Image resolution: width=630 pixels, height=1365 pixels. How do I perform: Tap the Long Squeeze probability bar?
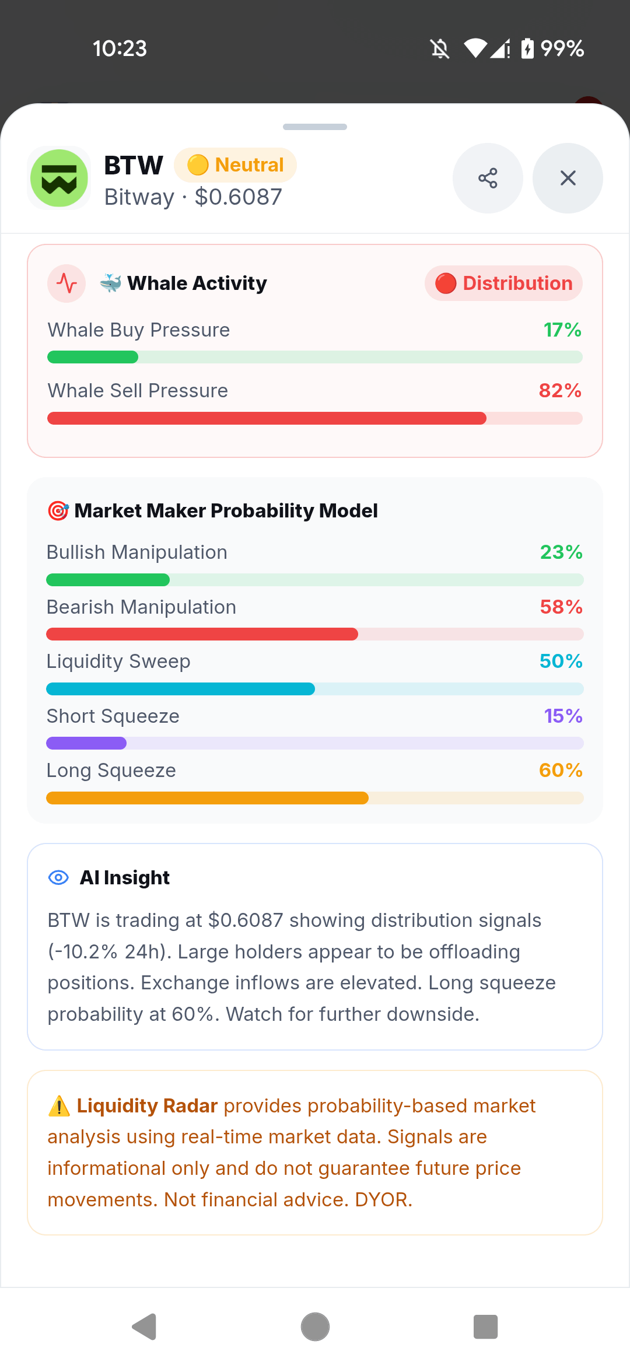315,798
